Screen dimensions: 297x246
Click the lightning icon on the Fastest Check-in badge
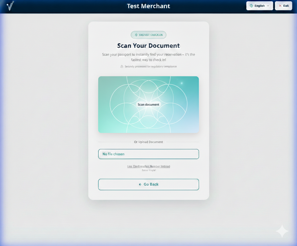[x=136, y=35]
